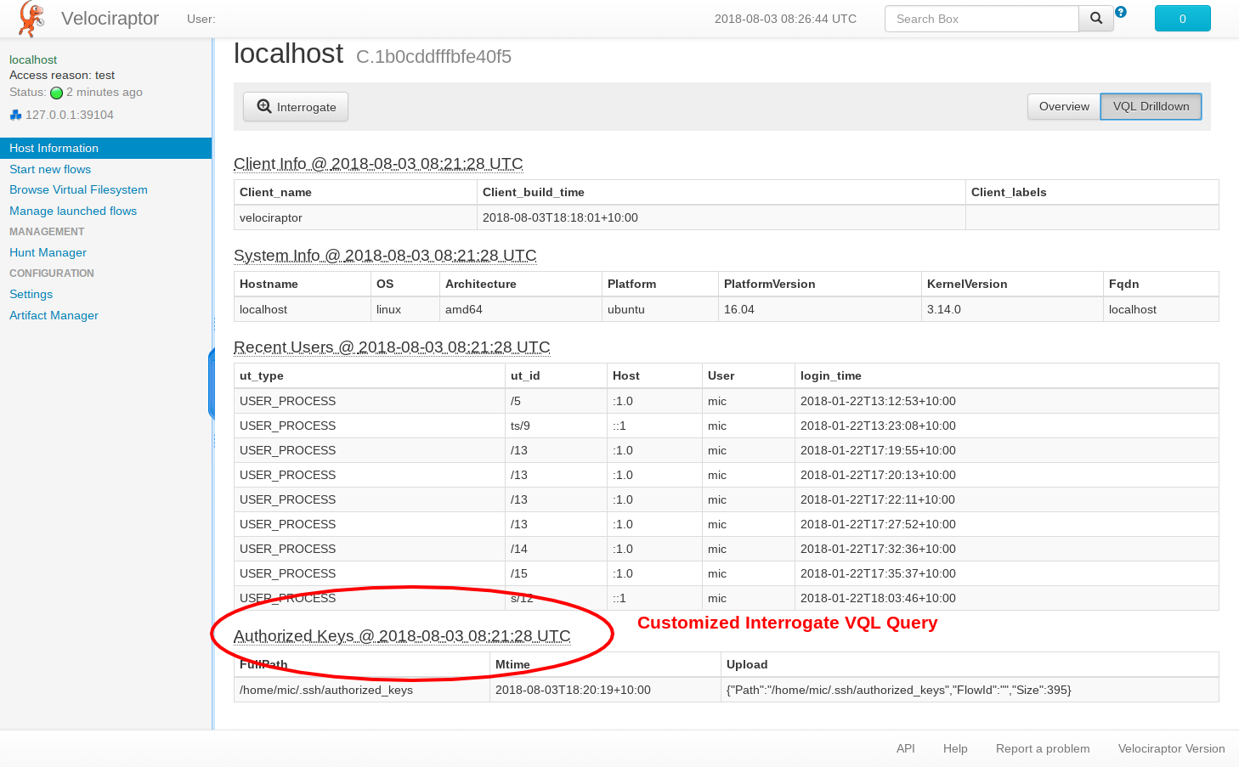Open the Artifact Manager
The image size is (1239, 767).
54,315
